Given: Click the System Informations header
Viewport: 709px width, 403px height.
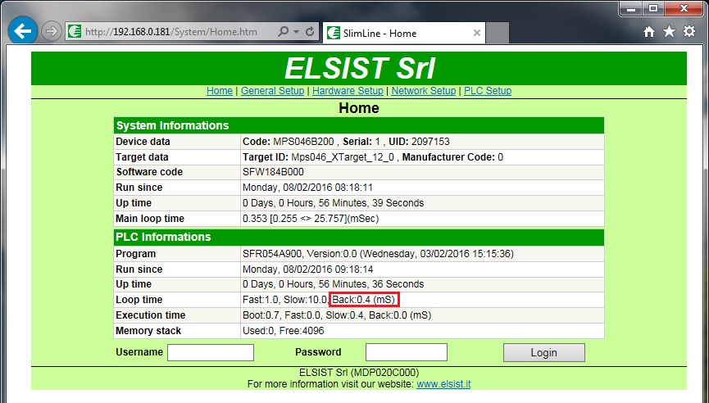Looking at the screenshot, I should (358, 125).
